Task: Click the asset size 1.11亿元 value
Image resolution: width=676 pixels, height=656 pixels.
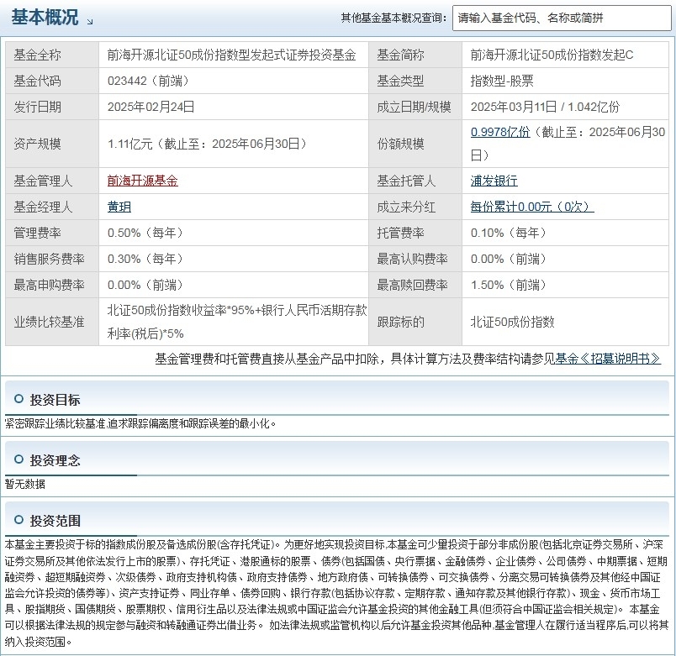Action: coord(208,144)
